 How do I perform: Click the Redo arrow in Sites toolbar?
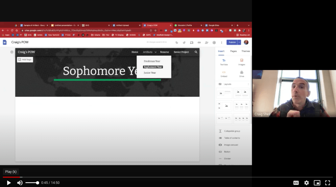184,43
